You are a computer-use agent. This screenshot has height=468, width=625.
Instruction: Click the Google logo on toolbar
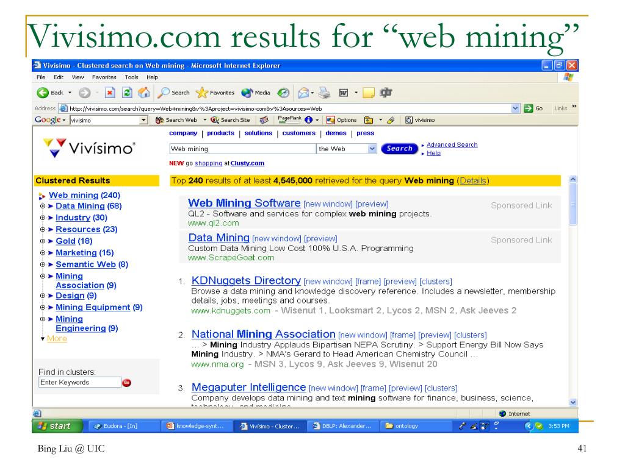pos(48,120)
